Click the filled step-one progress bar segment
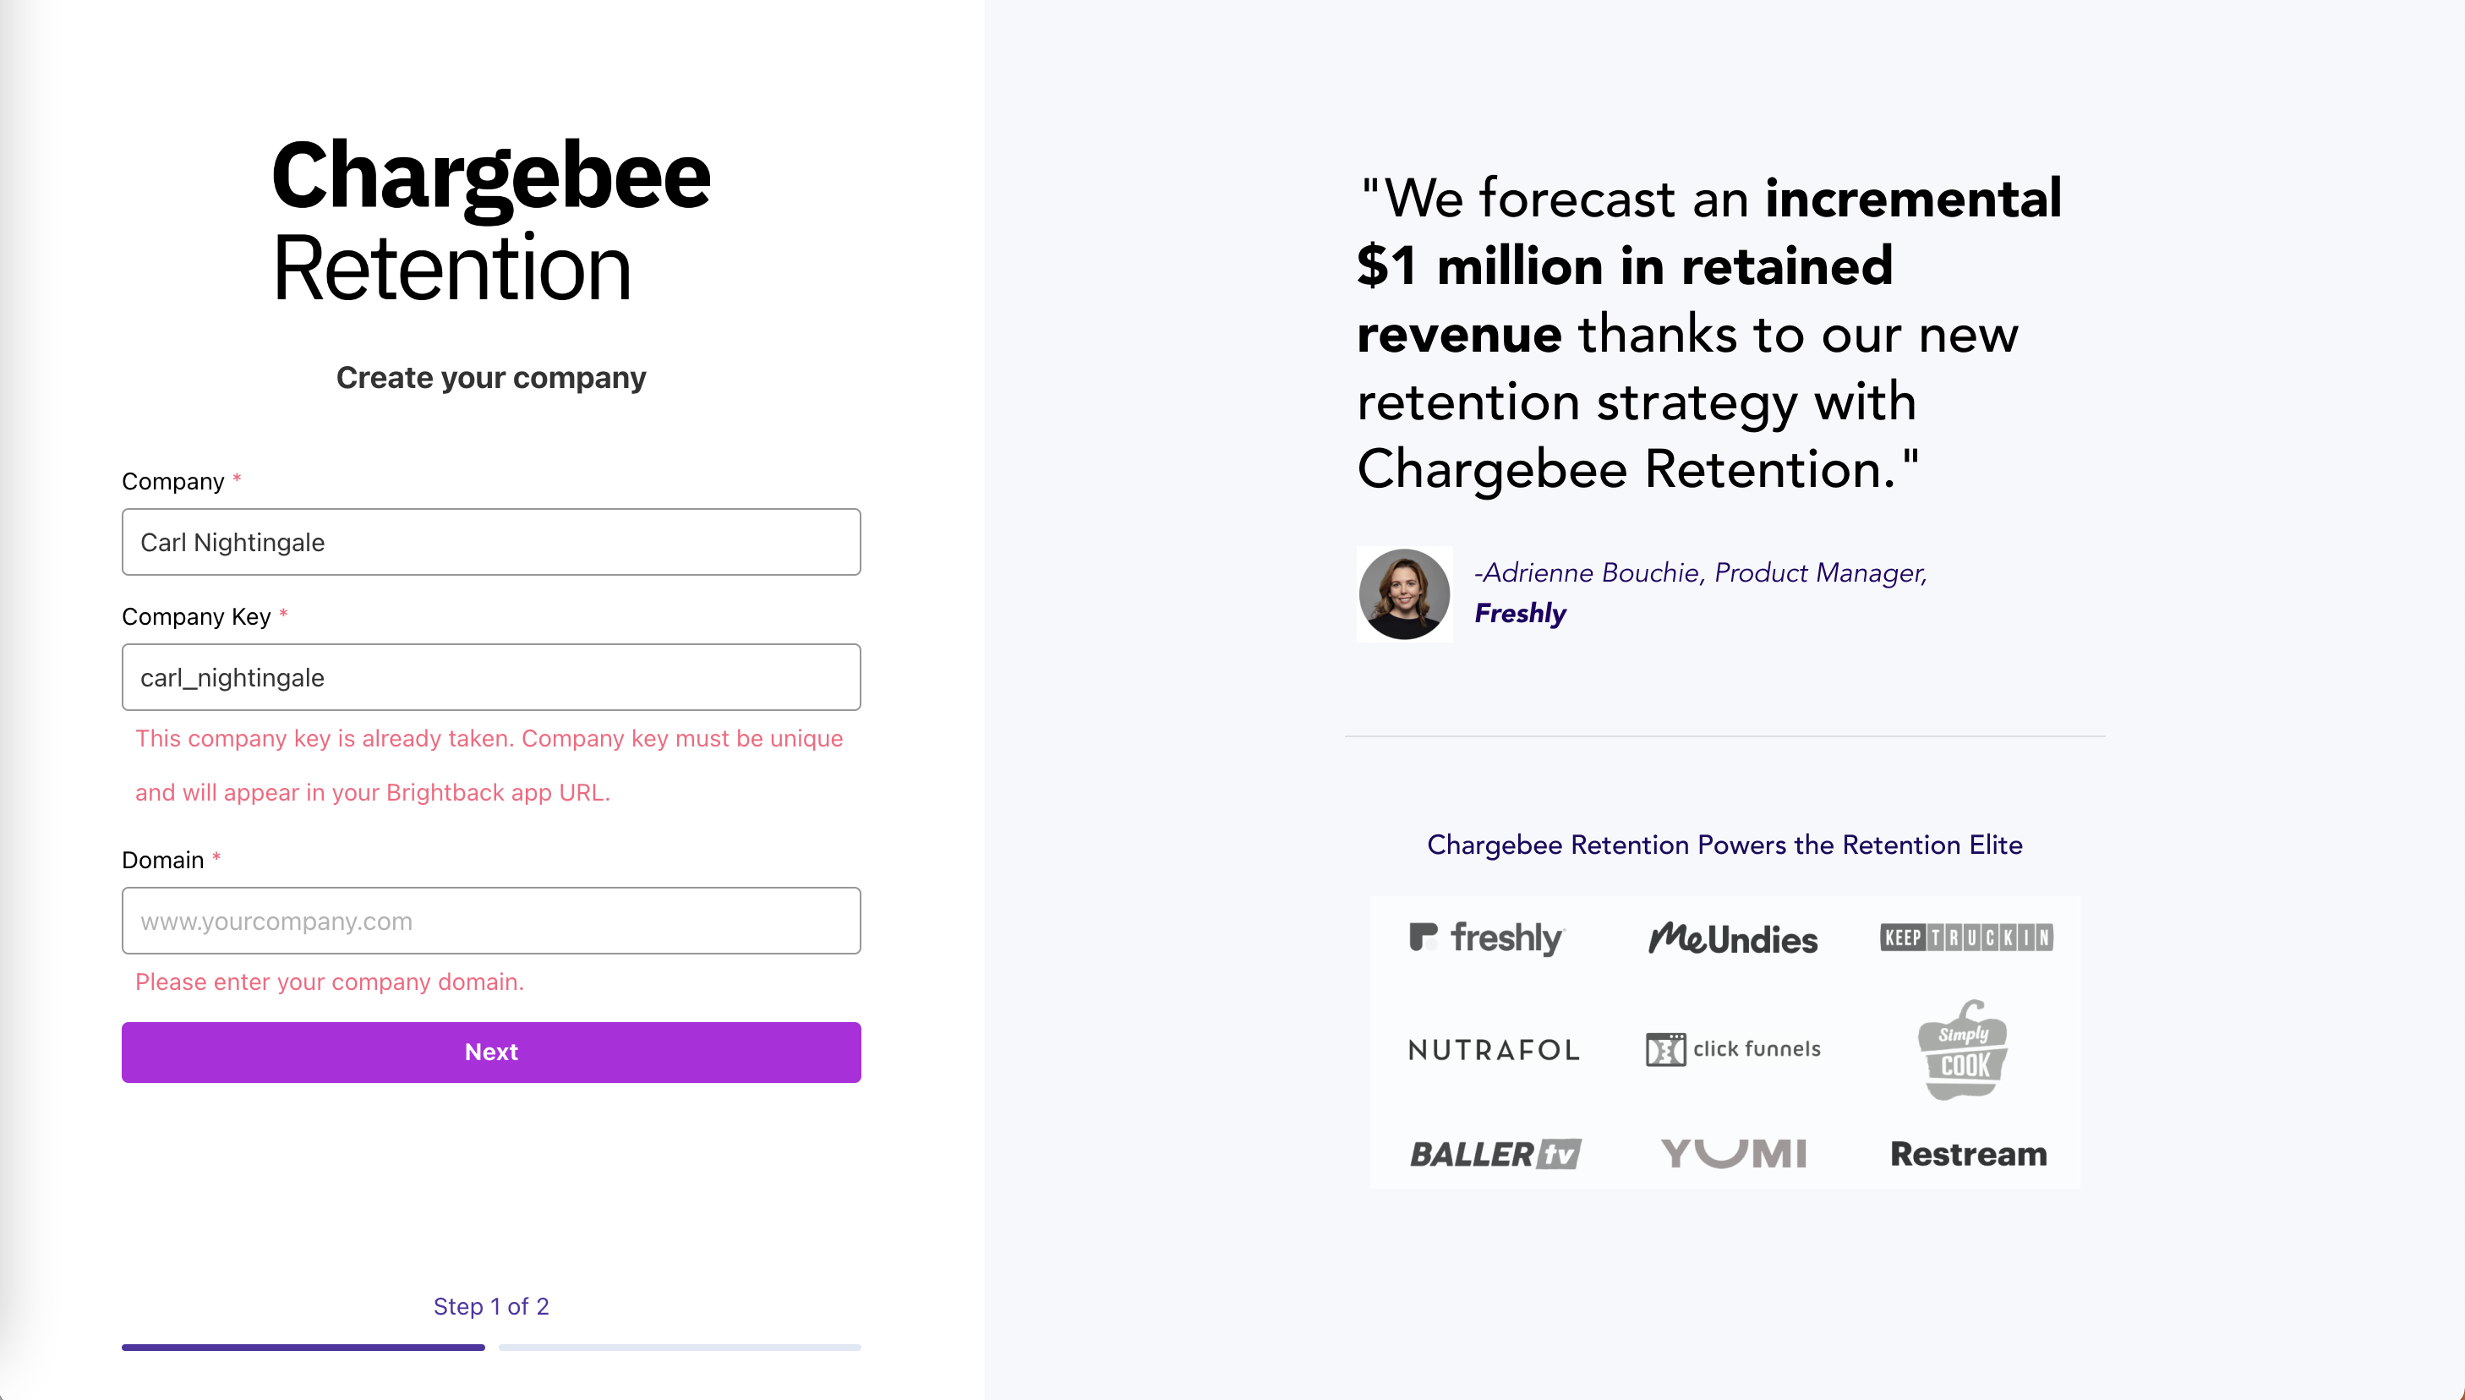The image size is (2465, 1400). point(303,1347)
